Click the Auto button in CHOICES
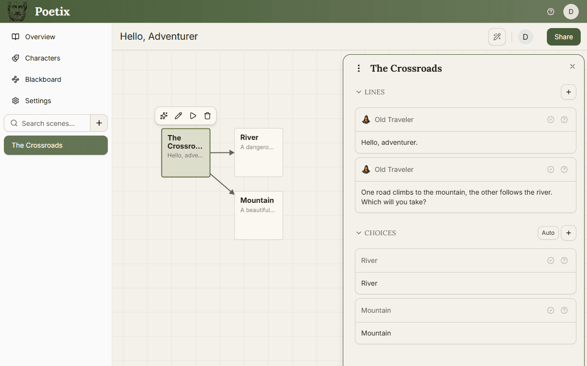The width and height of the screenshot is (587, 366). 548,233
